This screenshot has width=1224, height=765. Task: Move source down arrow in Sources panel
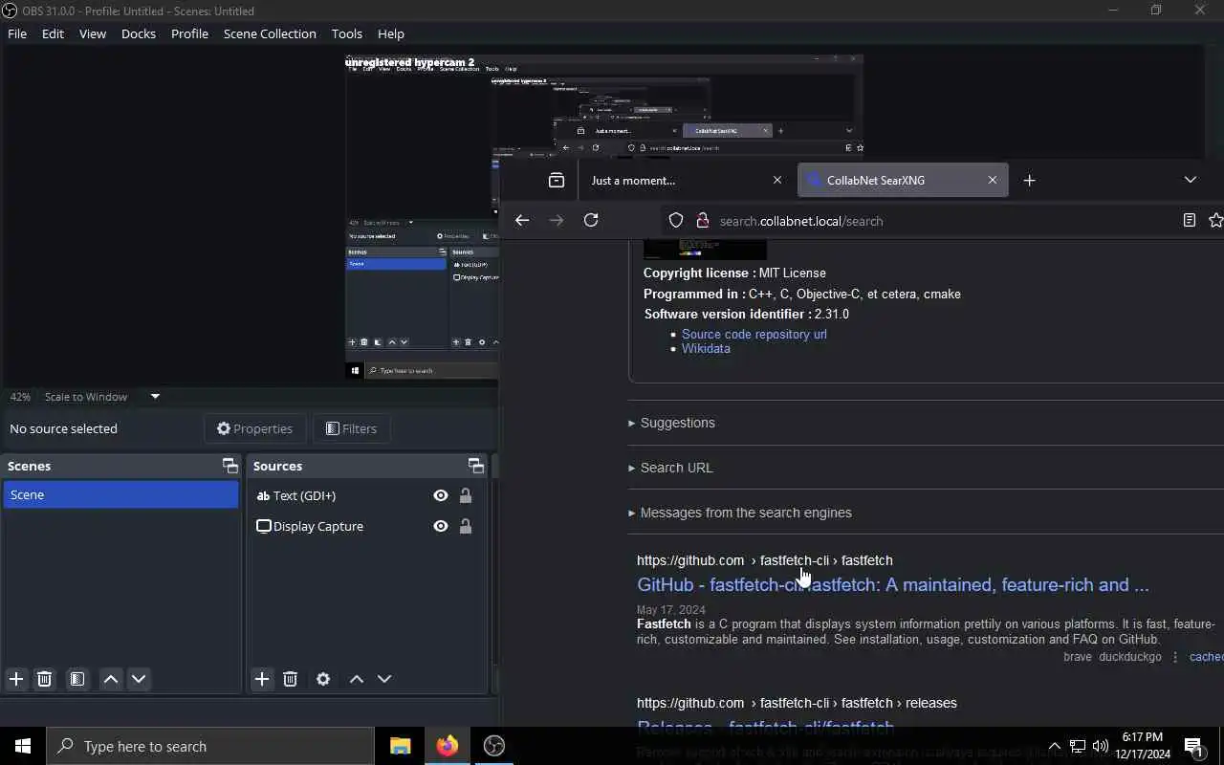point(384,679)
